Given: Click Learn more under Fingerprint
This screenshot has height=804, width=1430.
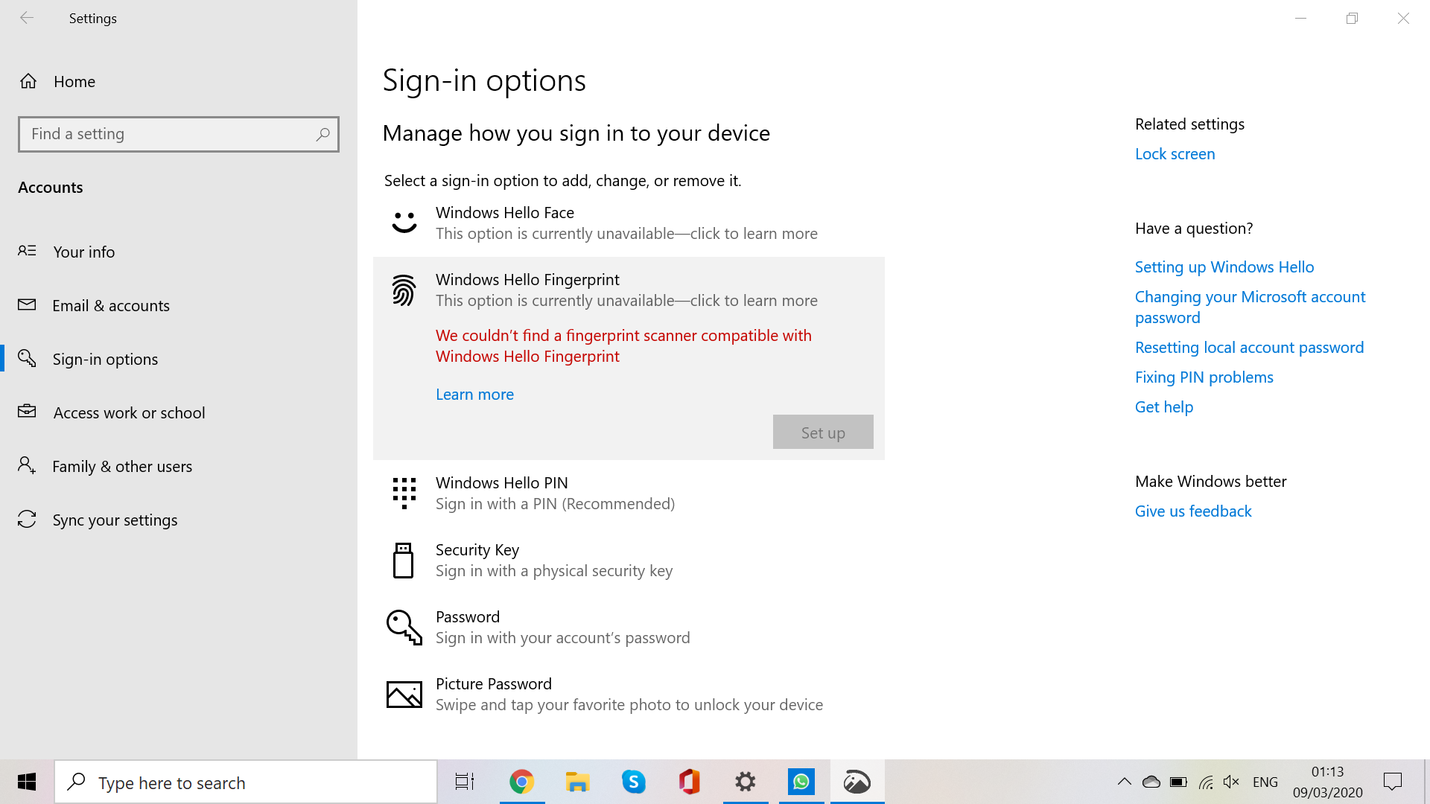Looking at the screenshot, I should click(474, 394).
